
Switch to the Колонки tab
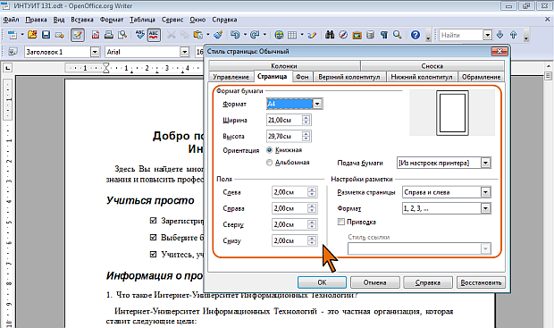(284, 66)
